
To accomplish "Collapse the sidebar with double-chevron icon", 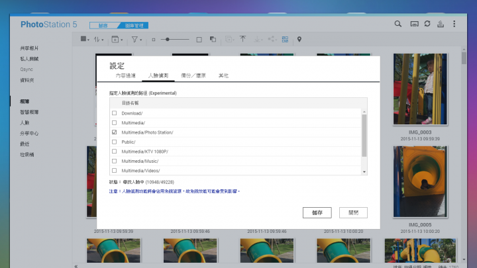I will click(76, 266).
